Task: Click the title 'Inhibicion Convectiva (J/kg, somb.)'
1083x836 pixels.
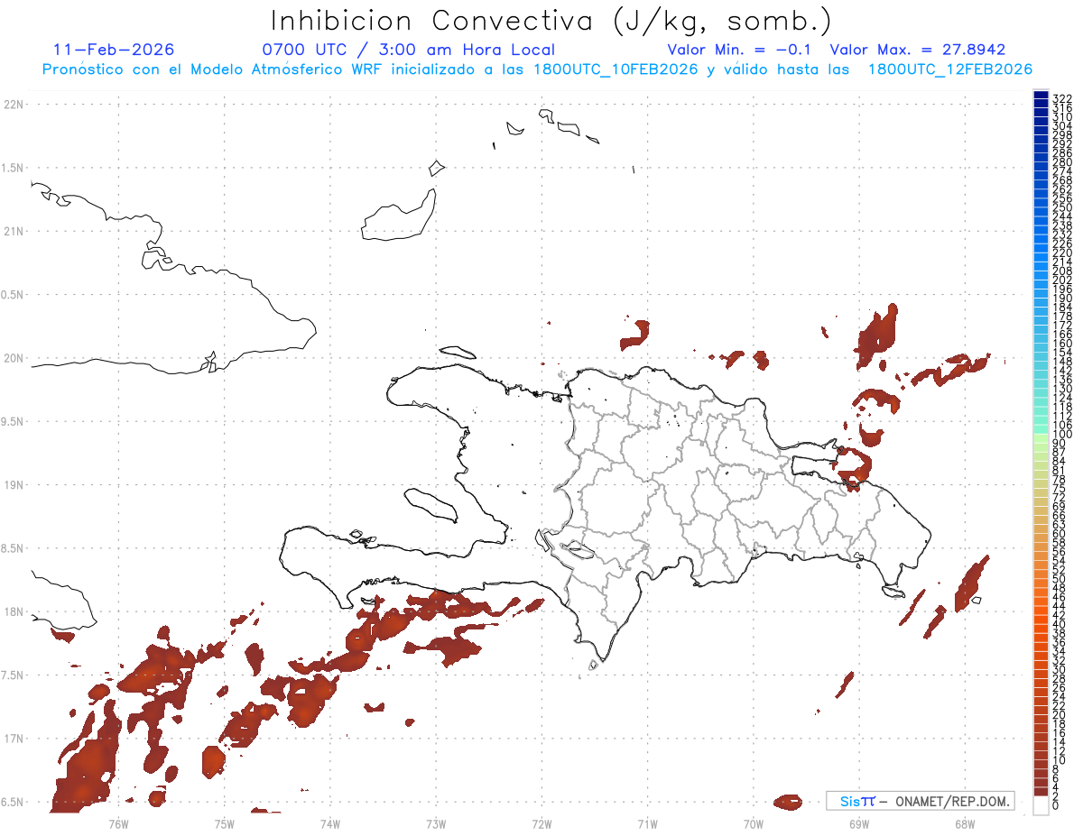Action: click(x=551, y=22)
